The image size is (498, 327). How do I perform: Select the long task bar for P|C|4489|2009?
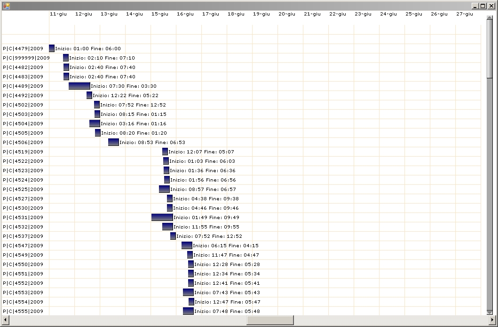point(79,86)
